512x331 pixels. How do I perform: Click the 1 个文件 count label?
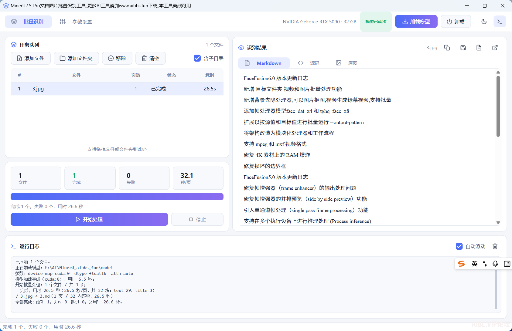pos(214,45)
